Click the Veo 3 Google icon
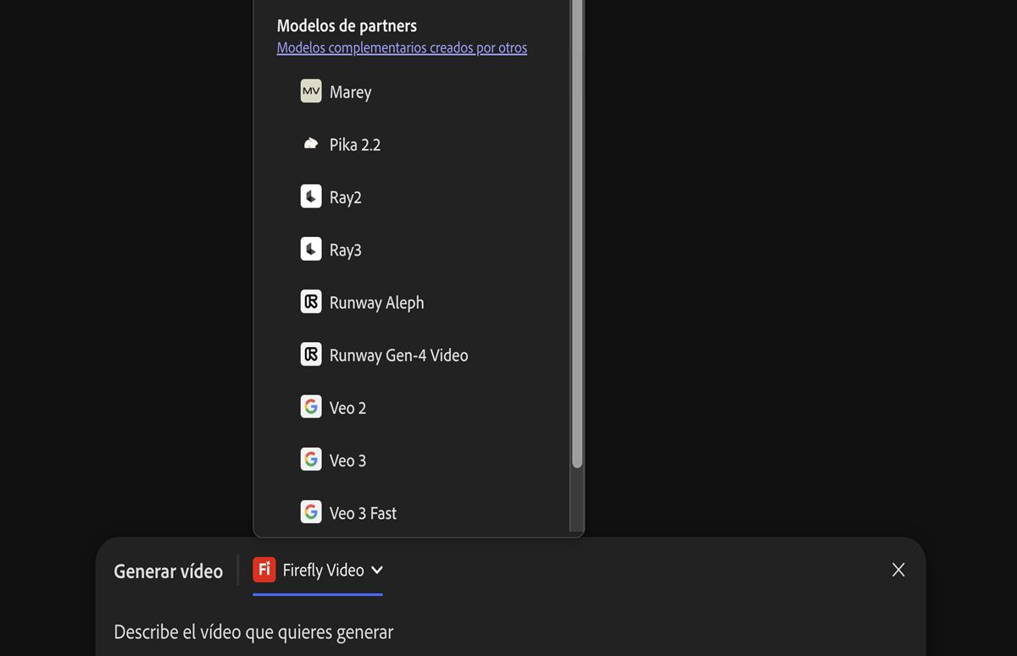 tap(311, 460)
